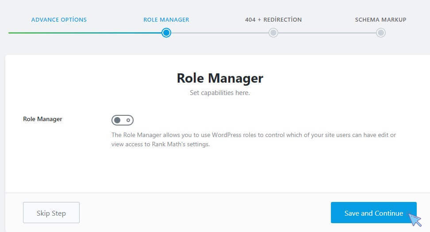Click the Skip Step button
Image resolution: width=430 pixels, height=232 pixels.
(x=51, y=213)
